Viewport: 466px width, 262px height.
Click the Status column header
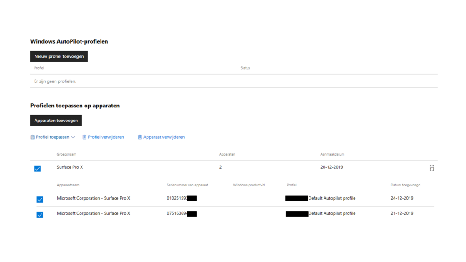(x=245, y=68)
